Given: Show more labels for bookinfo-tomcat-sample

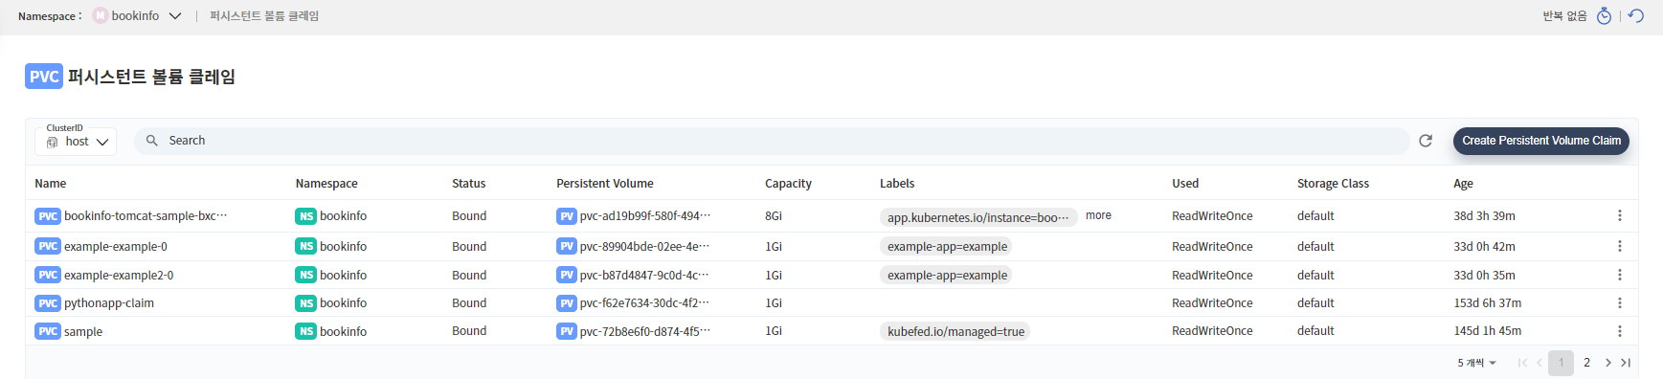Looking at the screenshot, I should click(1098, 215).
